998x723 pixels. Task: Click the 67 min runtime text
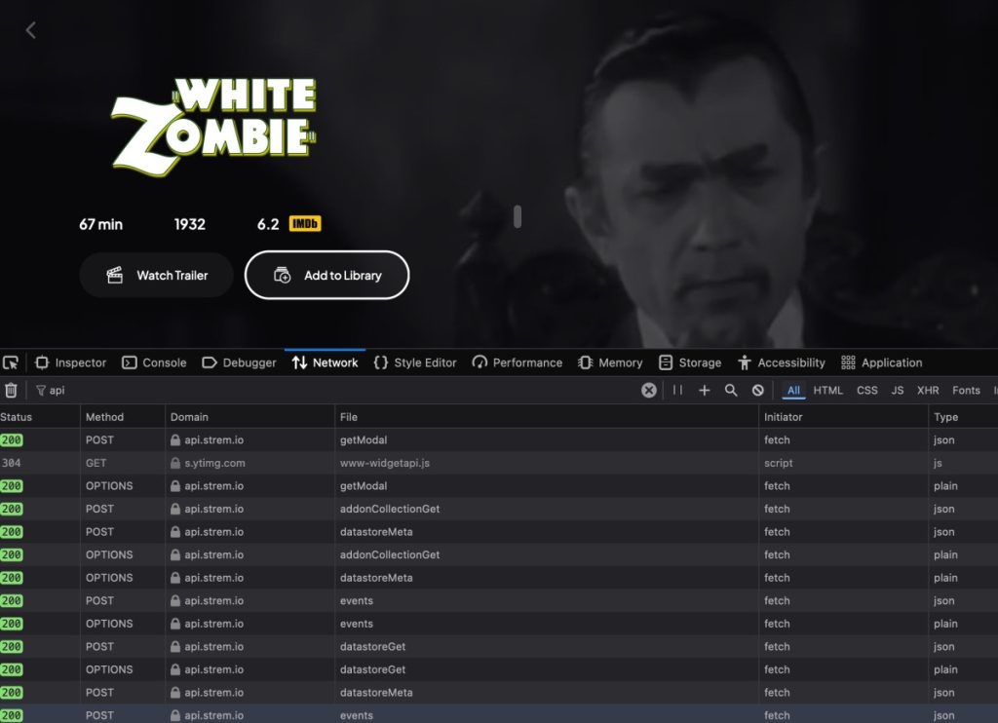coord(100,224)
